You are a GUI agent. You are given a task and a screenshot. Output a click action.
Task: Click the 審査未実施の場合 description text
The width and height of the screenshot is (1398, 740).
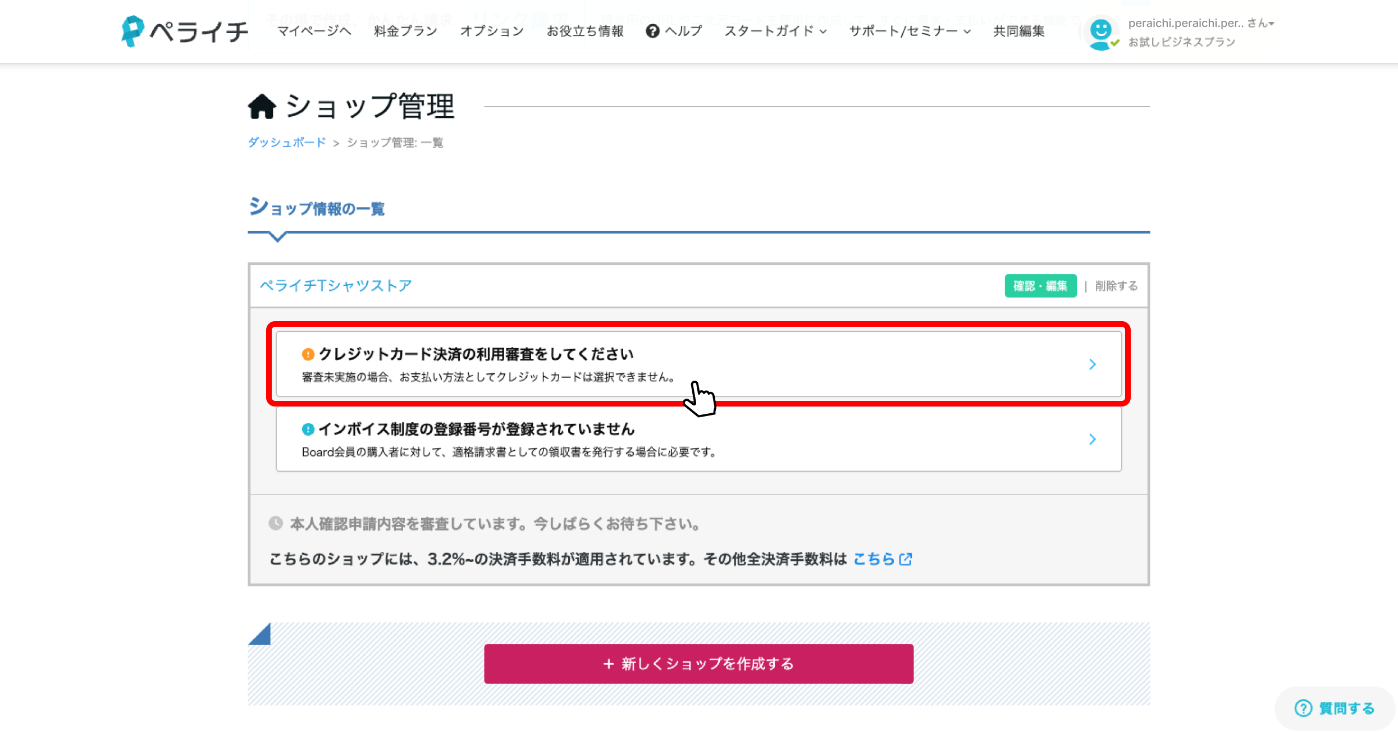[488, 377]
